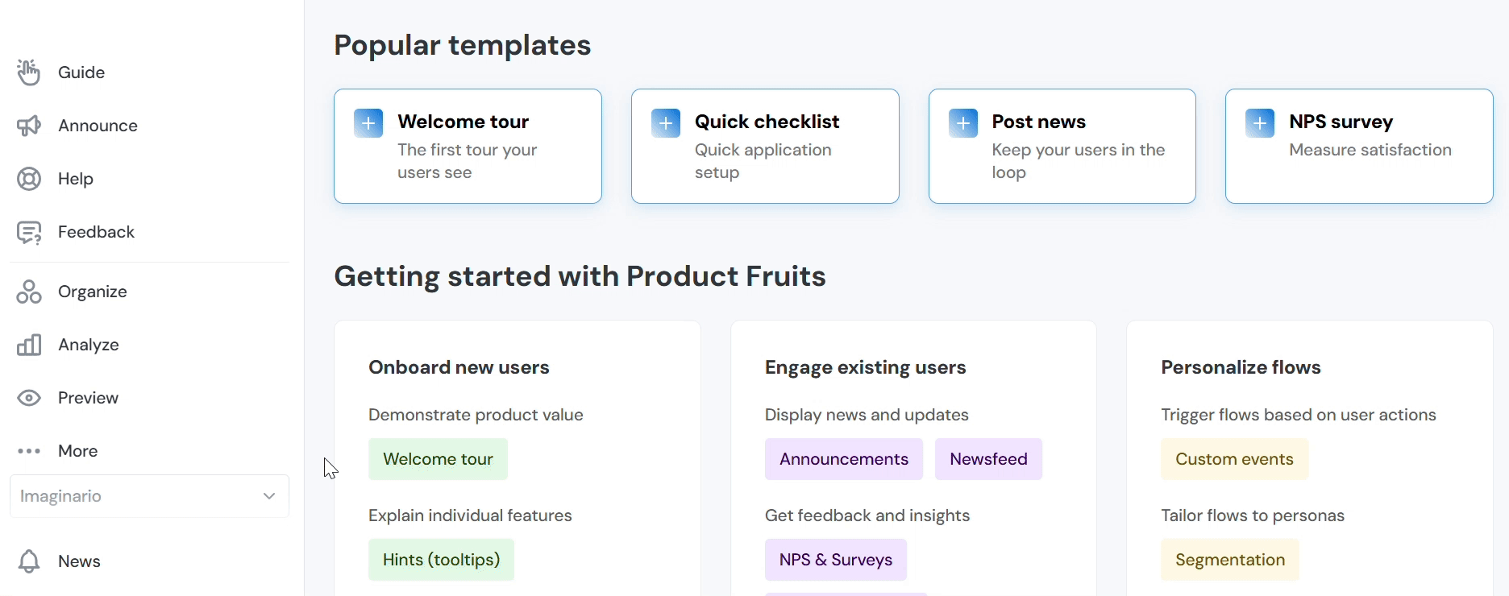Select the Feedback chat bubble icon
Screen dimensions: 1509x596
[29, 233]
